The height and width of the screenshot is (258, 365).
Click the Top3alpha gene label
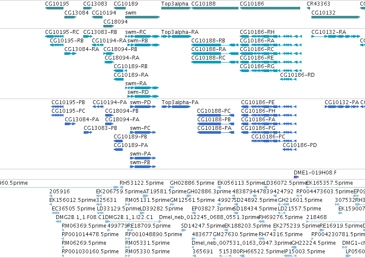(x=175, y=4)
